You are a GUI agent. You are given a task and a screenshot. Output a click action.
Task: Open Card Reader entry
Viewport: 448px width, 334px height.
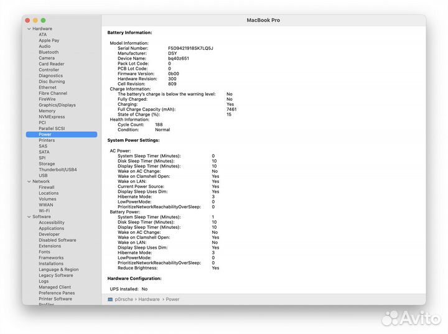point(52,64)
